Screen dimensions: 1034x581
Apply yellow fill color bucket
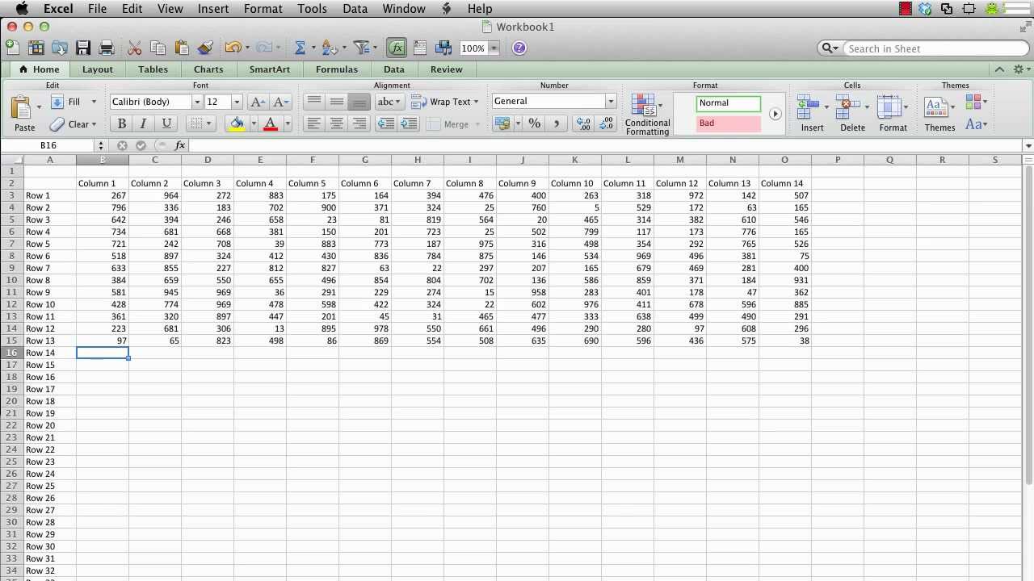(x=237, y=123)
